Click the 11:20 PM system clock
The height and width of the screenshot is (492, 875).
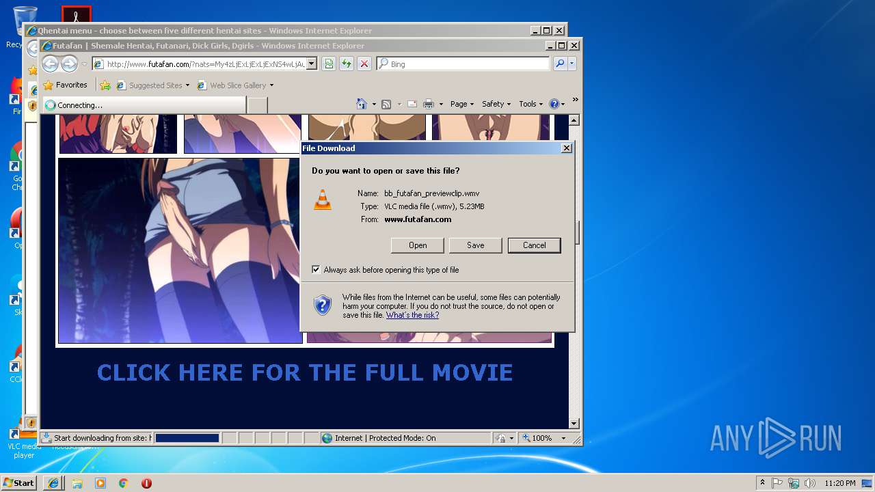coord(840,483)
